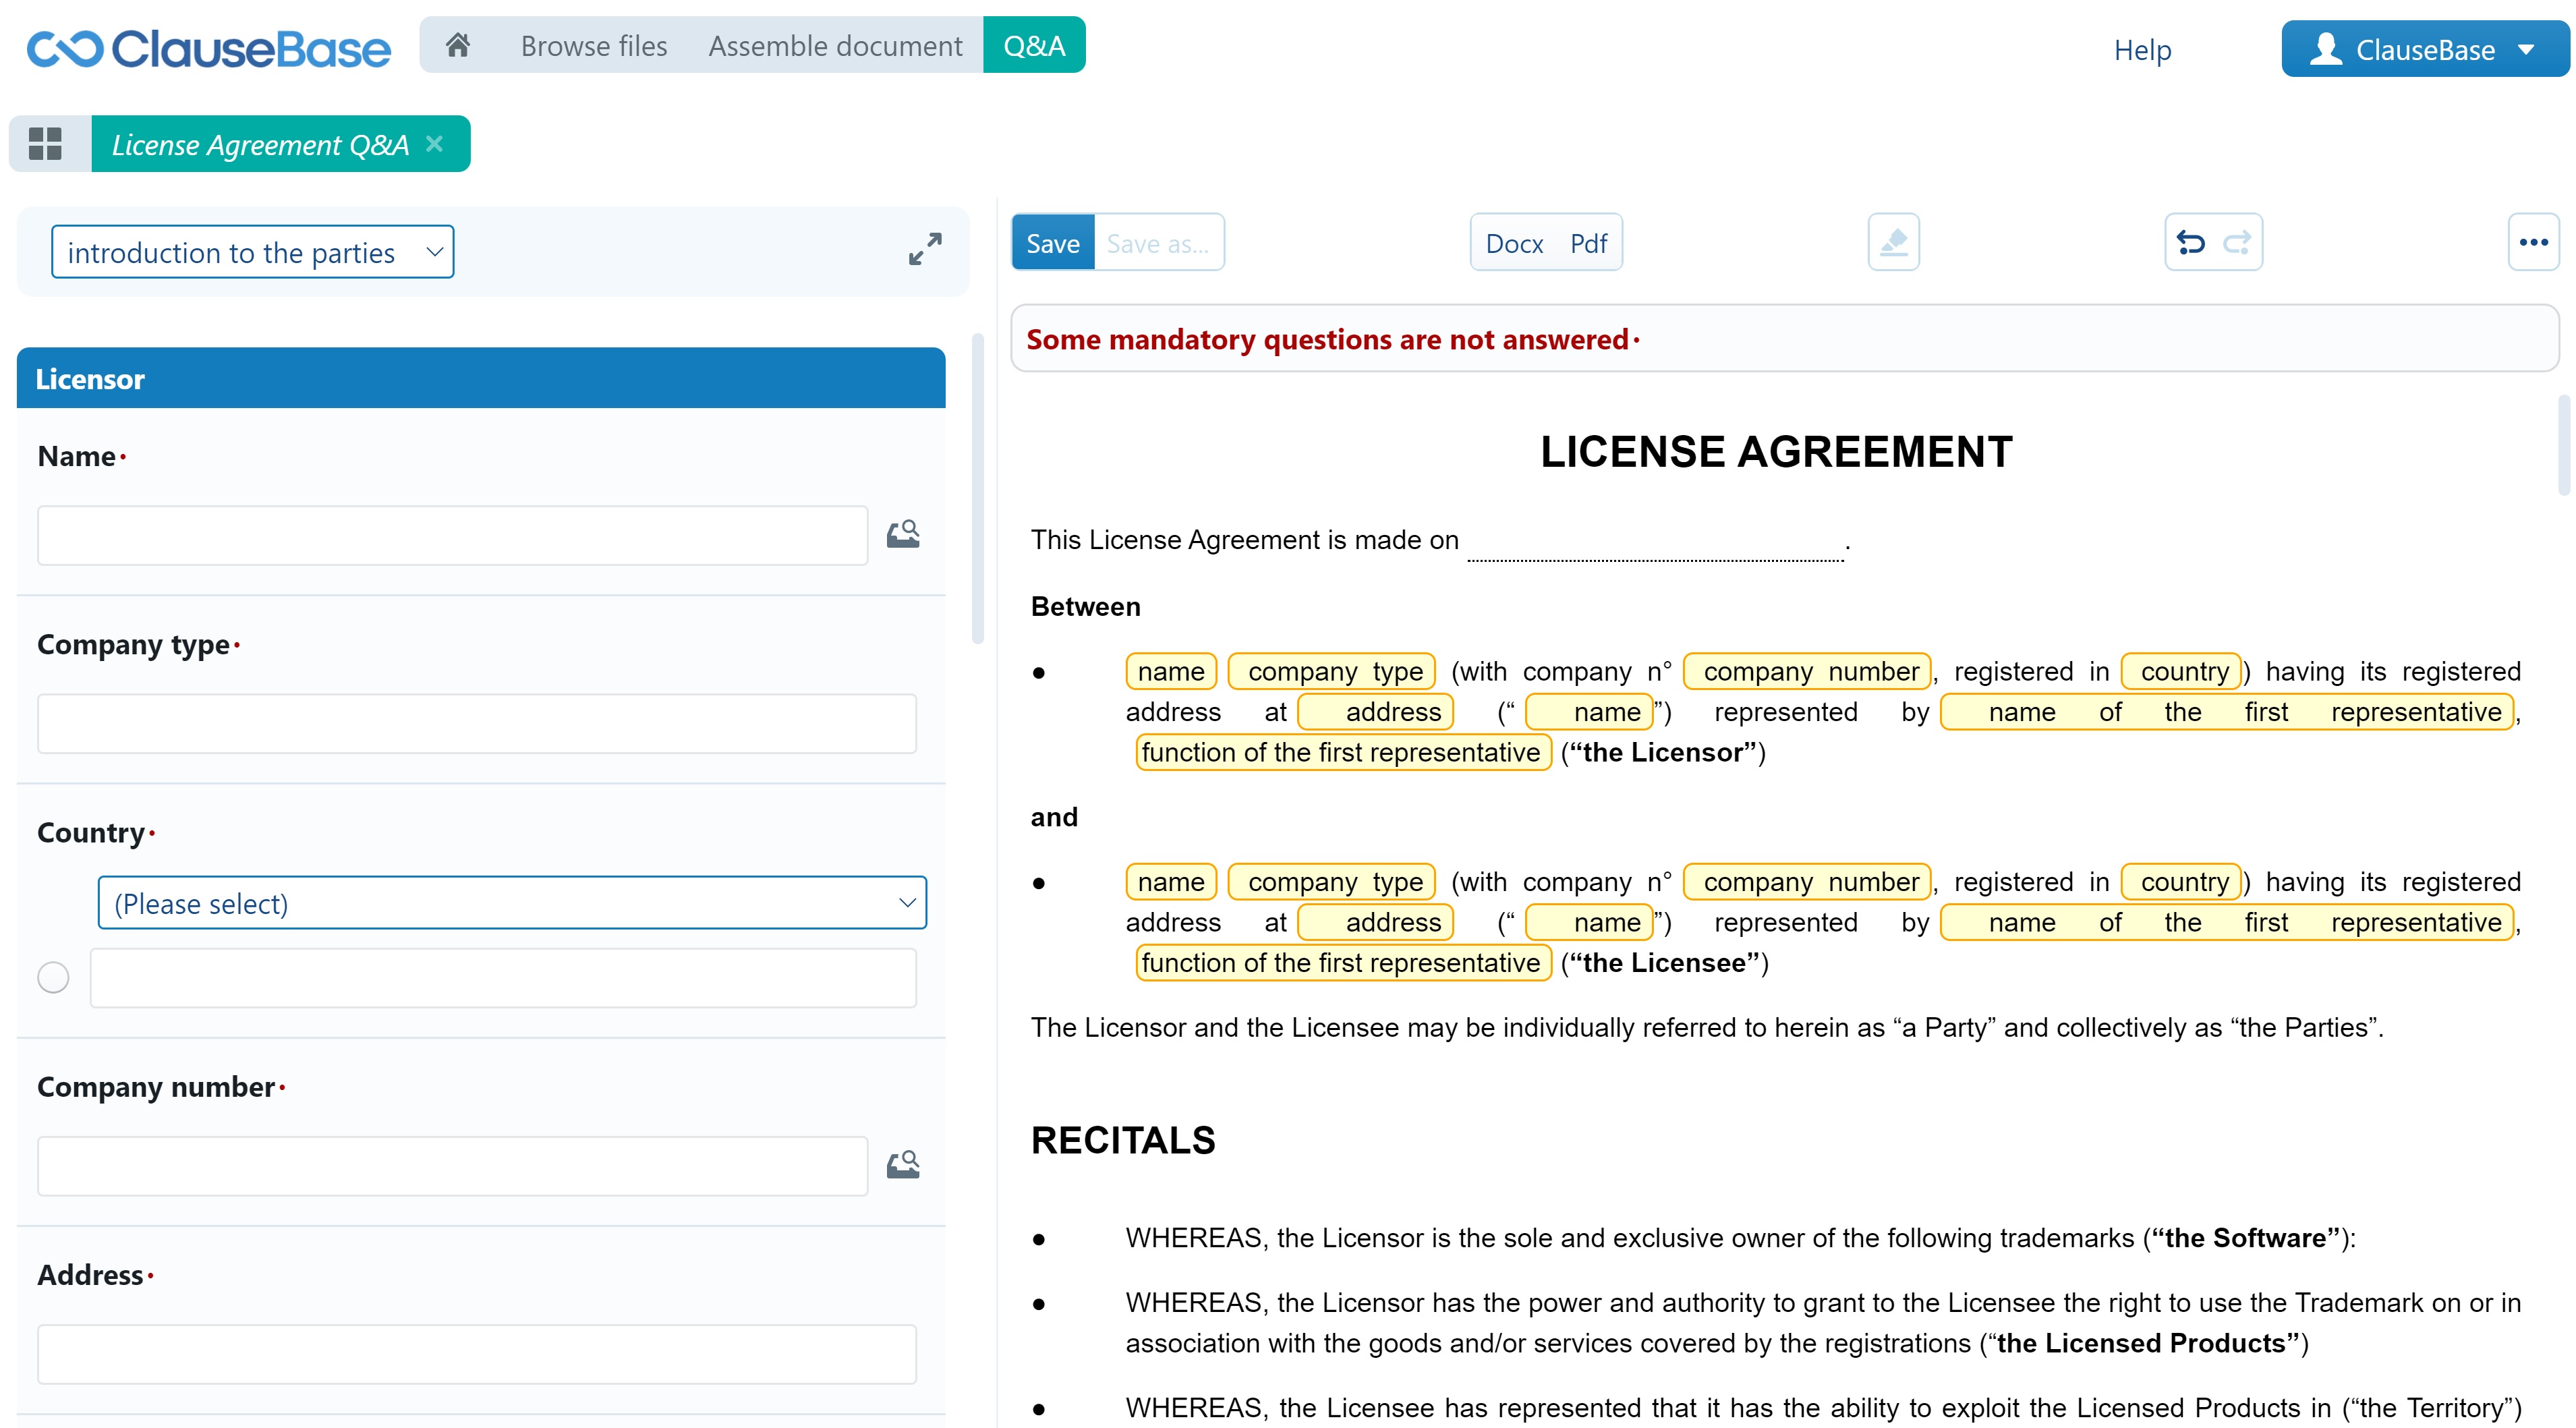This screenshot has height=1428, width=2576.
Task: Click the Company type input field
Action: (x=477, y=724)
